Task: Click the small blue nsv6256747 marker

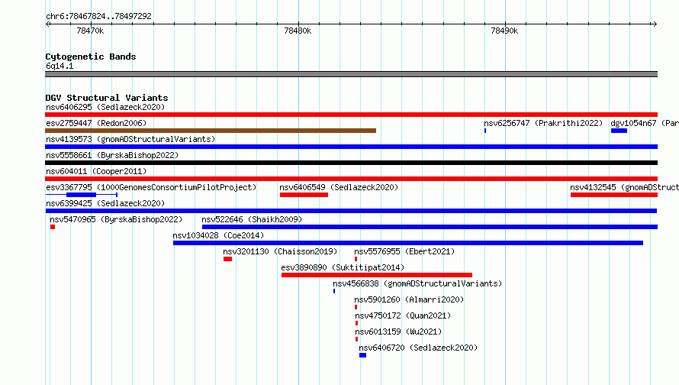Action: [x=485, y=131]
